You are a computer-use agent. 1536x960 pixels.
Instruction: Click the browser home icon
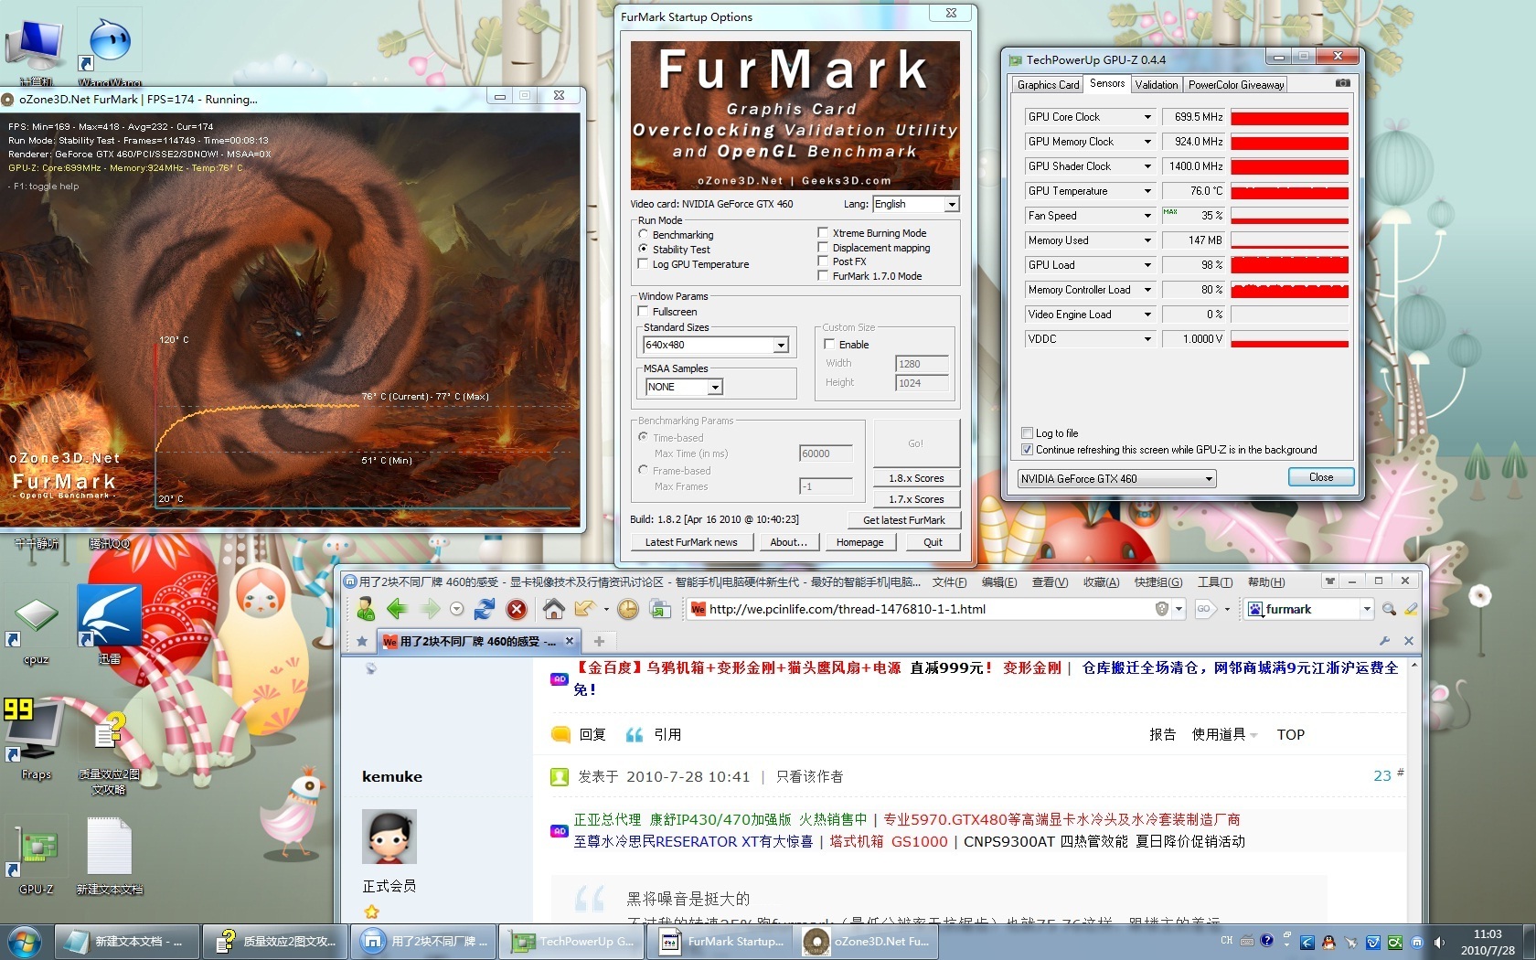[553, 609]
